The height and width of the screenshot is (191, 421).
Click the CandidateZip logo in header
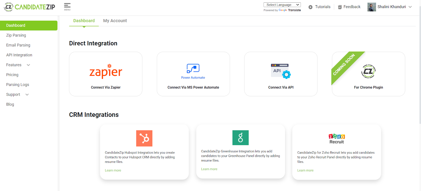coord(29,7)
